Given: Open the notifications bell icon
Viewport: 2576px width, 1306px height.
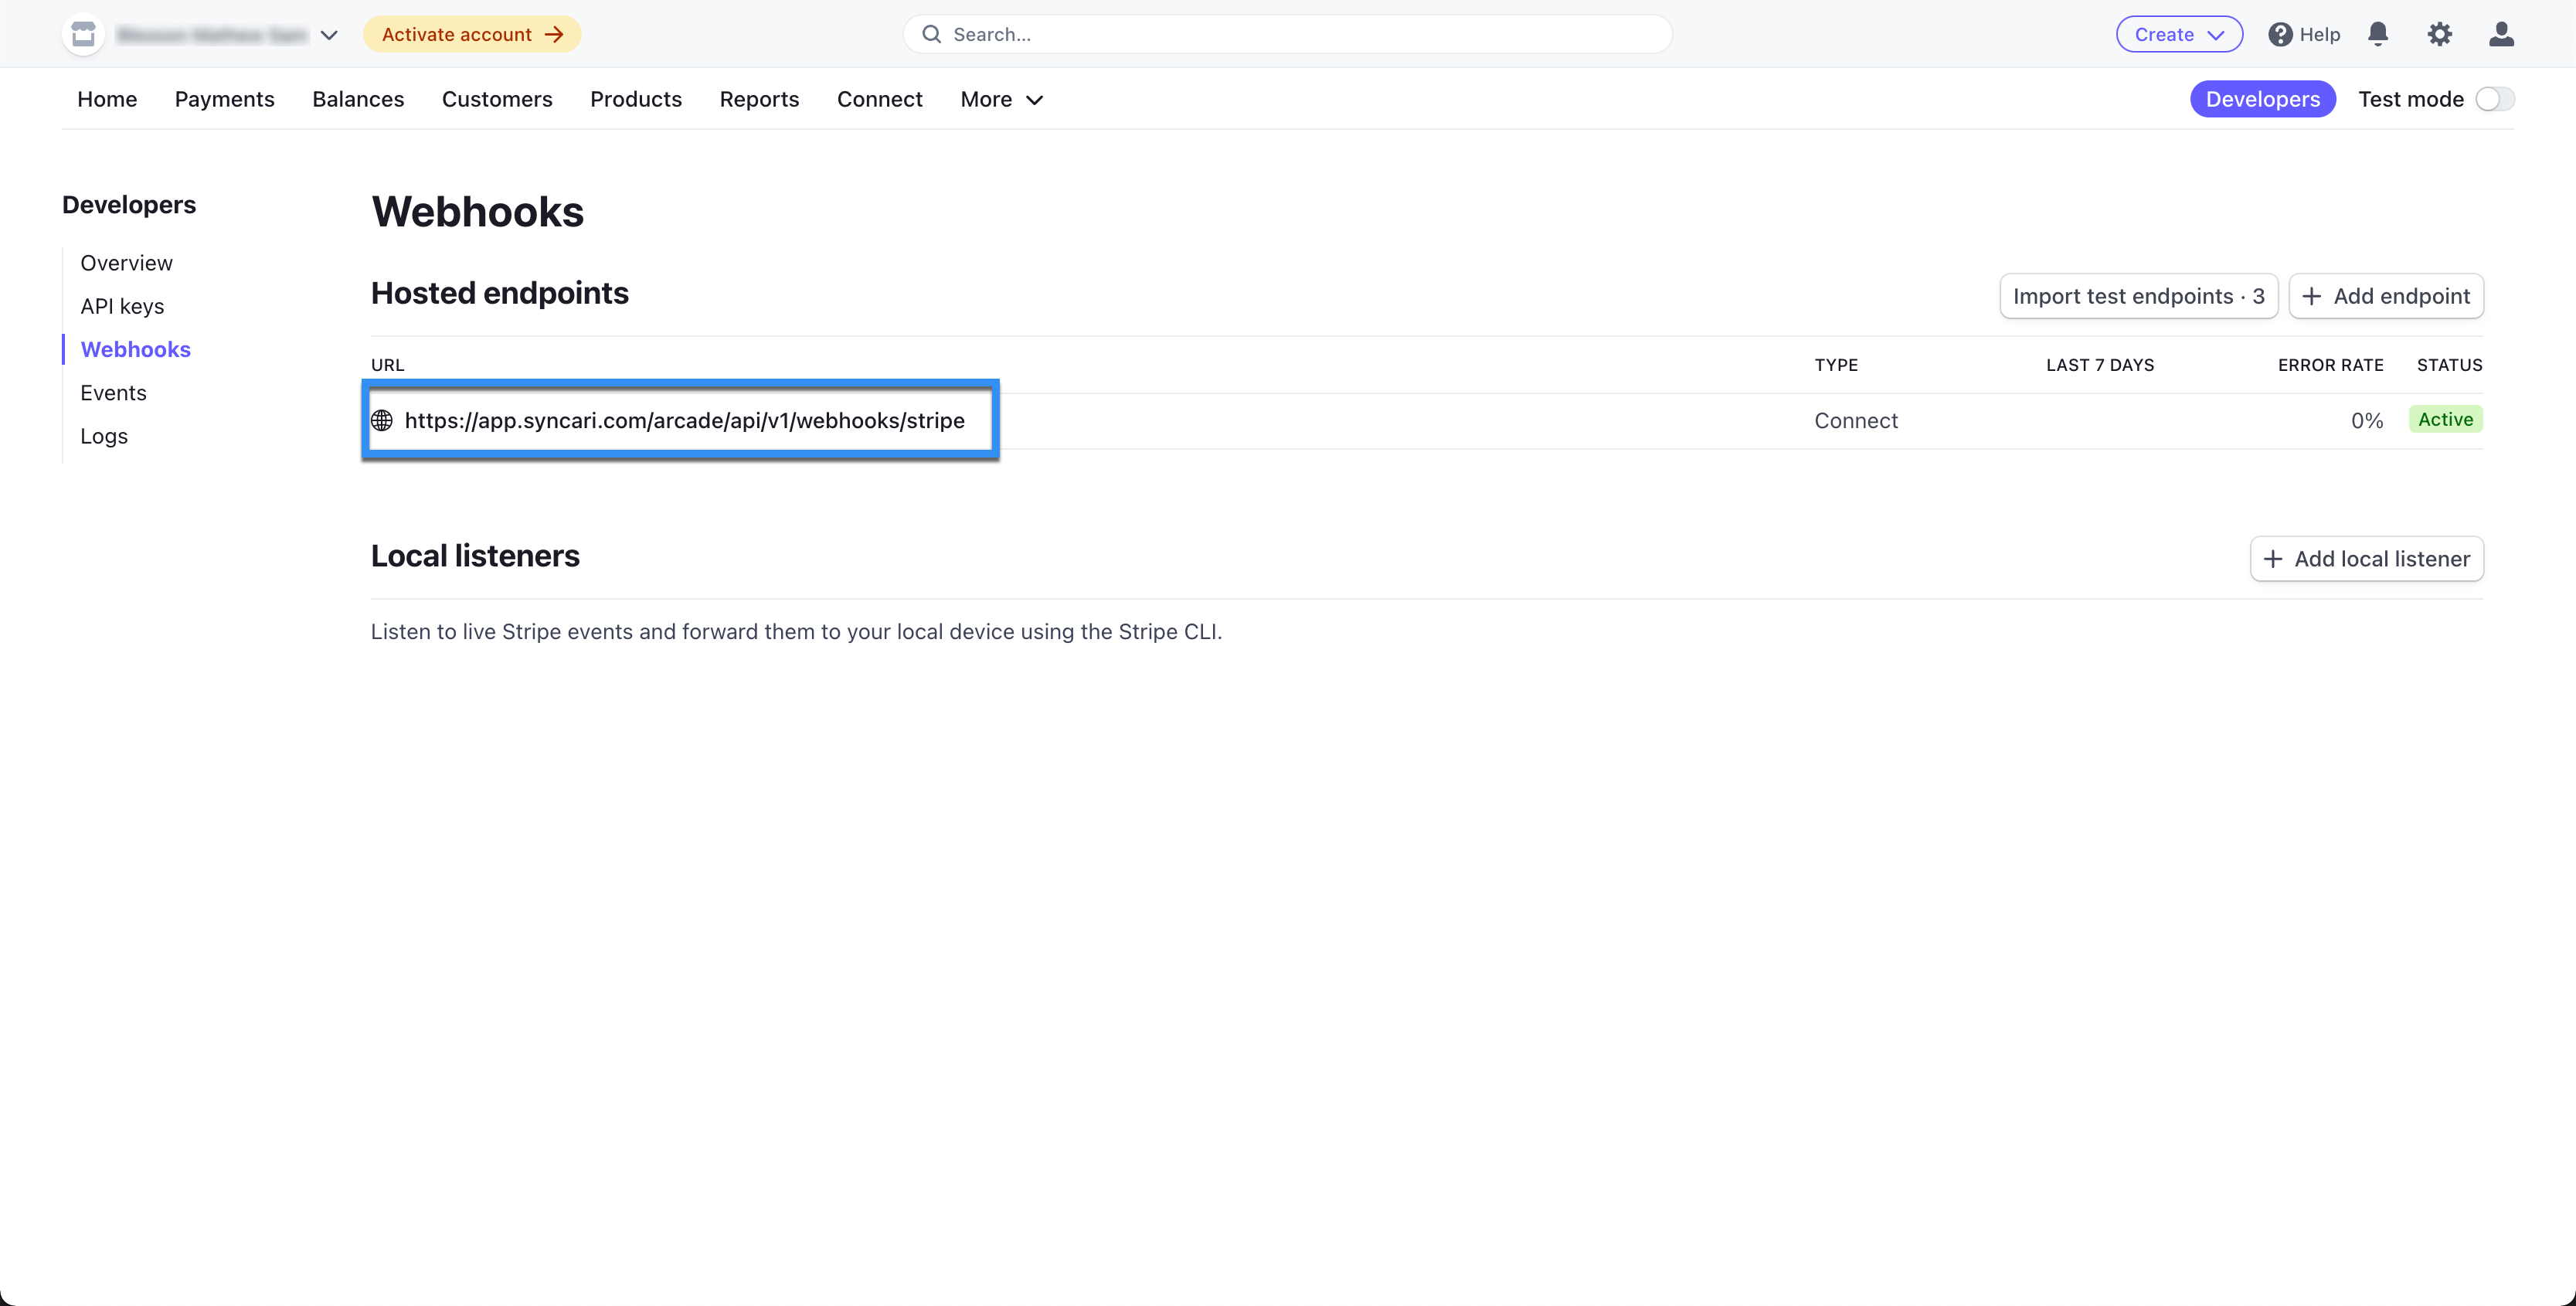Looking at the screenshot, I should pyautogui.click(x=2378, y=33).
